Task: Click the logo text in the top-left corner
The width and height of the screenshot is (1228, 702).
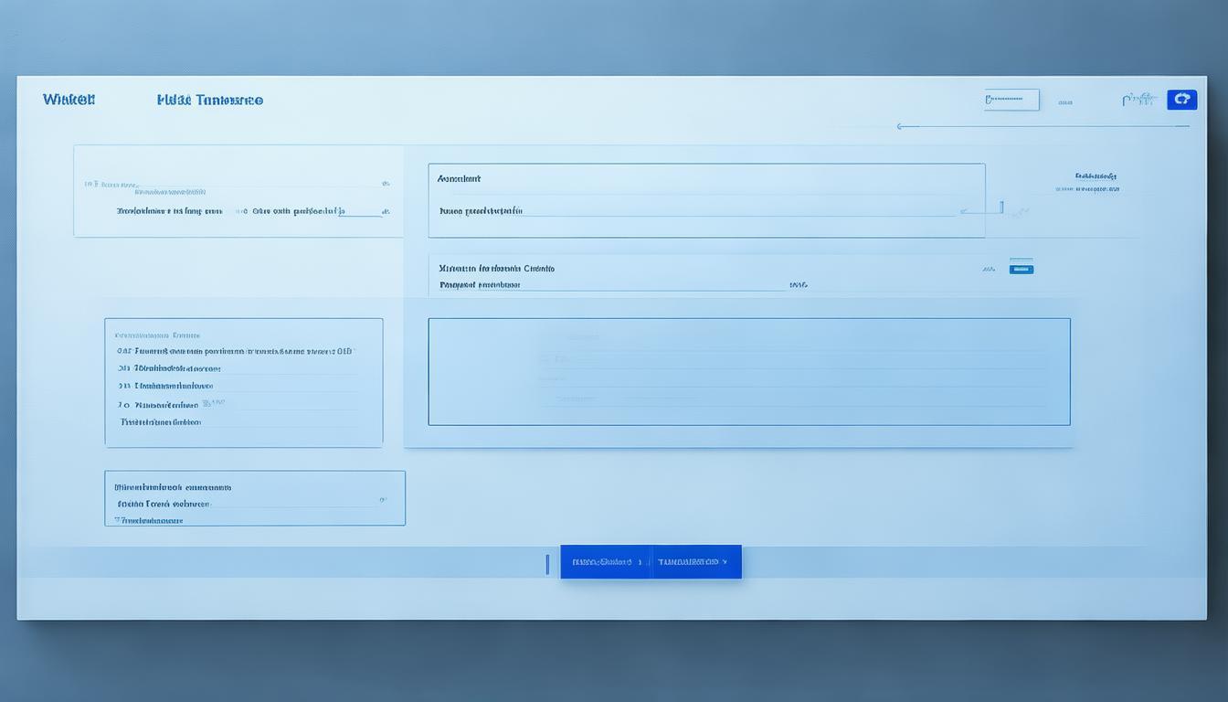Action: click(69, 100)
